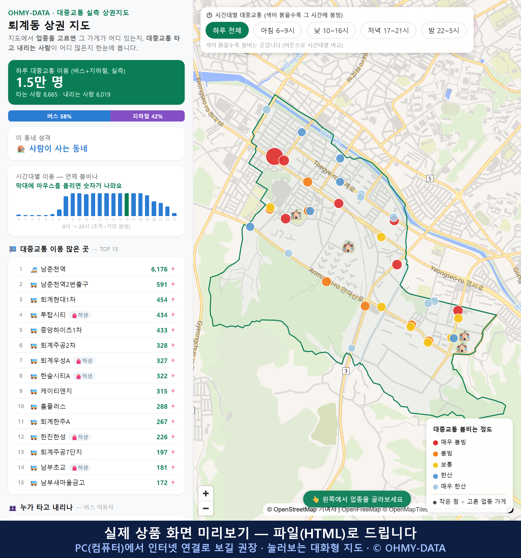The image size is (521, 558).
Task: Click the pin icon in 남부초교 row
Action: pos(173,467)
